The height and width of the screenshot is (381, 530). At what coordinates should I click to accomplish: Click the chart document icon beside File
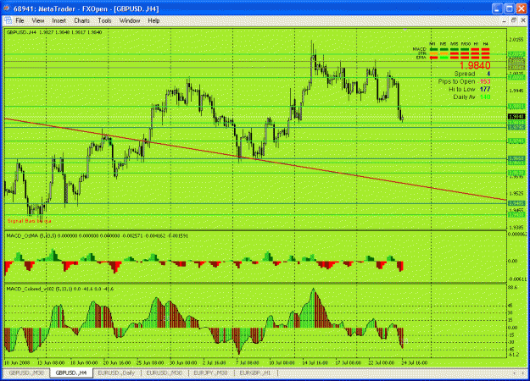tap(8, 20)
